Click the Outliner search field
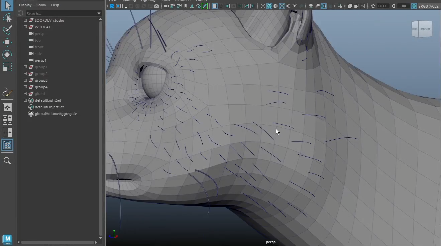Image resolution: width=441 pixels, height=246 pixels. coord(60,13)
